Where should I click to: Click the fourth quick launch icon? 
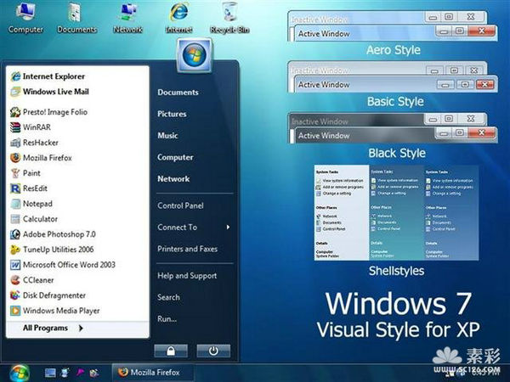click(x=94, y=373)
